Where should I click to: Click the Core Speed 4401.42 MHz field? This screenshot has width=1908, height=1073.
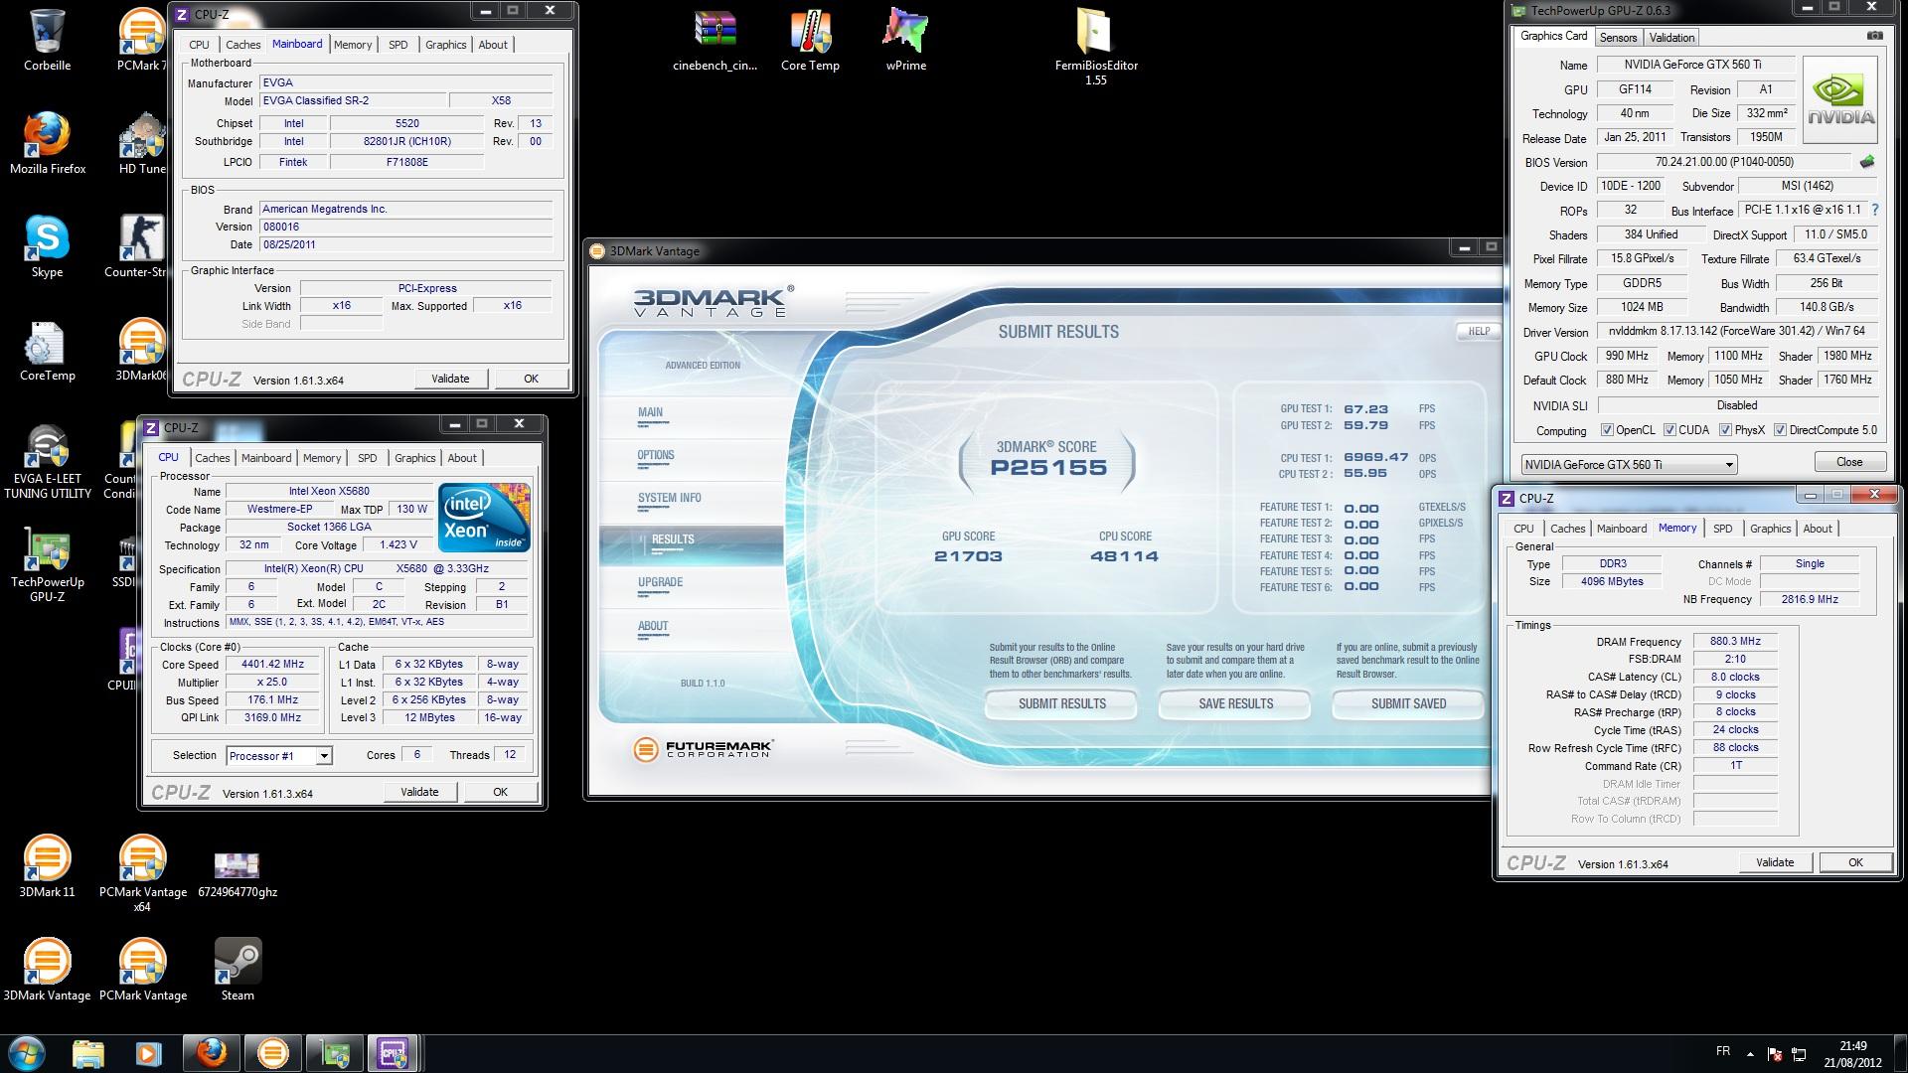[x=272, y=665]
